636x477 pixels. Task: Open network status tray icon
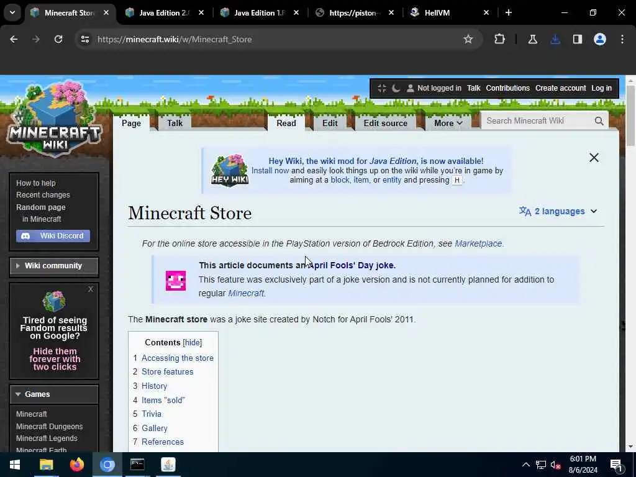tap(540, 465)
